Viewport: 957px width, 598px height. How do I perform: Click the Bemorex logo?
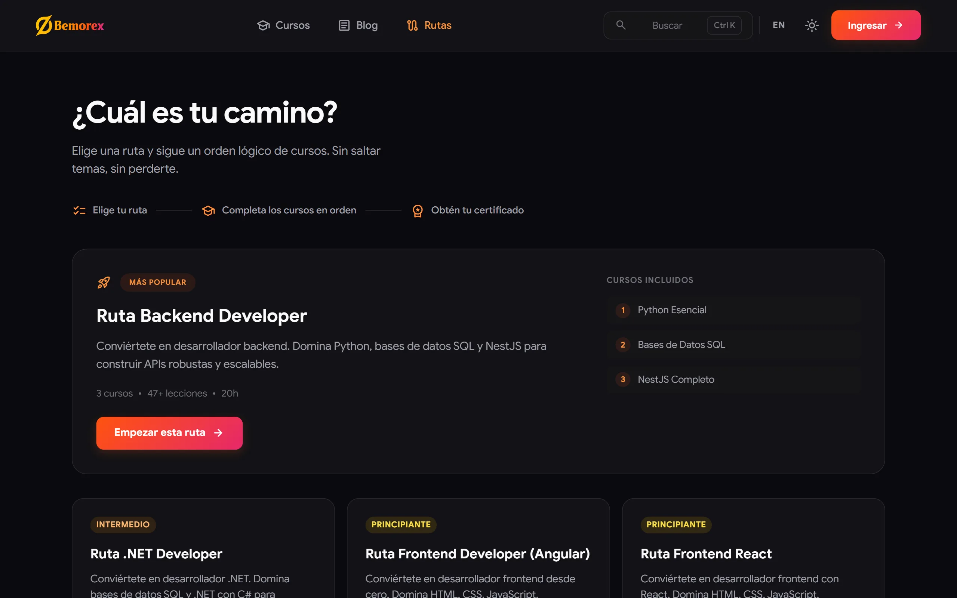pos(70,25)
